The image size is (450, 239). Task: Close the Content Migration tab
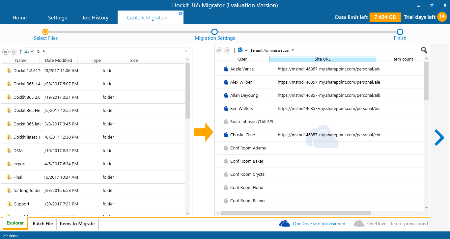[180, 13]
